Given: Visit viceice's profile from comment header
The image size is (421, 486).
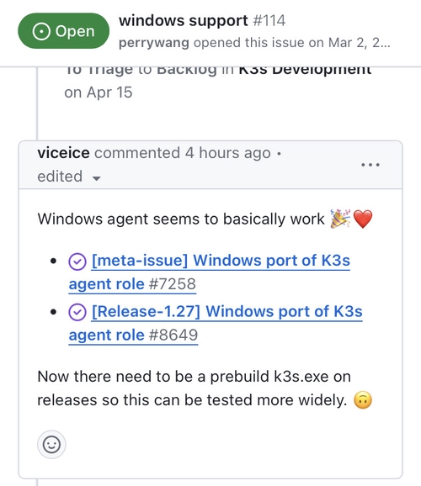Looking at the screenshot, I should click(64, 153).
